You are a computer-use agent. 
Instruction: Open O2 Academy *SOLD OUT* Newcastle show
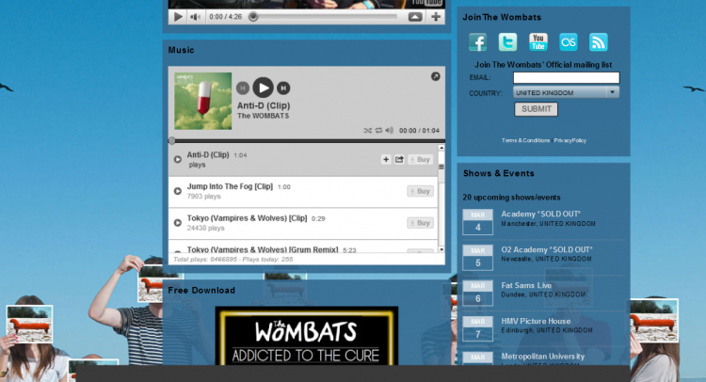pos(547,249)
